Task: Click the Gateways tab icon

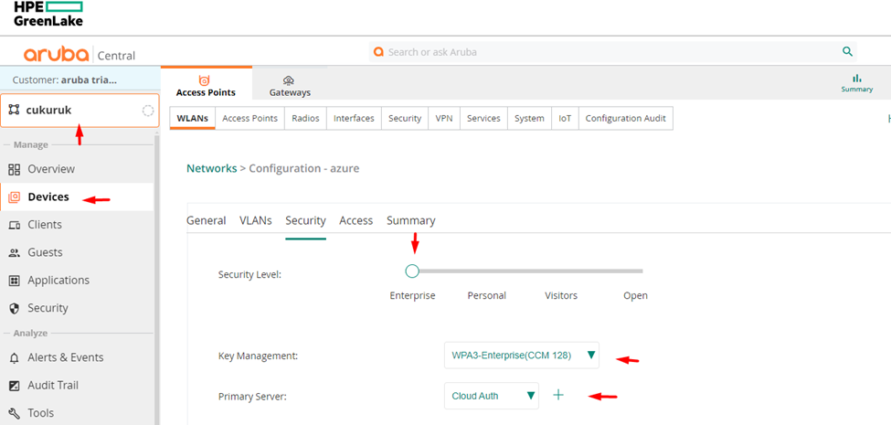Action: click(x=290, y=80)
